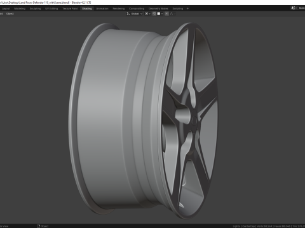This screenshot has height=228, width=305.
Task: Open the Object menu in viewport header
Action: click(10, 14)
